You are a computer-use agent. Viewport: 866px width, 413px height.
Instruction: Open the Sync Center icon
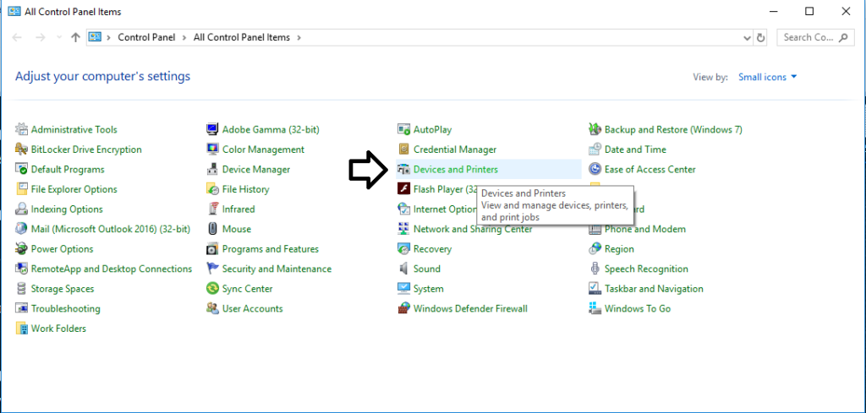pyautogui.click(x=212, y=288)
